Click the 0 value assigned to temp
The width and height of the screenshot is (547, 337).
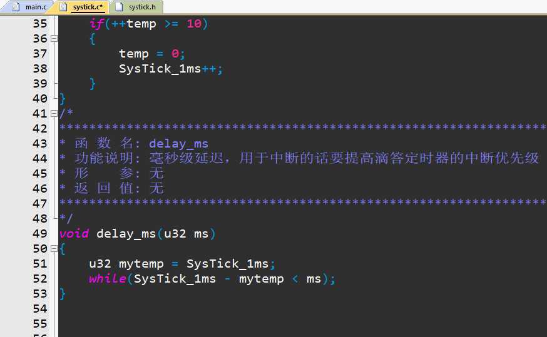point(175,54)
